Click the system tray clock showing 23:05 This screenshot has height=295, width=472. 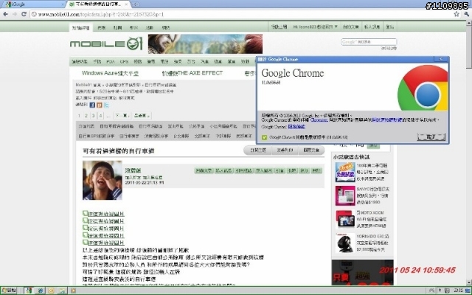tap(459, 291)
